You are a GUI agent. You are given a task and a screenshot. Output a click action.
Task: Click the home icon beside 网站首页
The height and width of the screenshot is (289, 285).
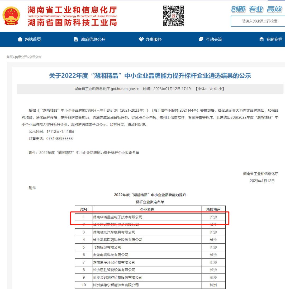[20, 39]
